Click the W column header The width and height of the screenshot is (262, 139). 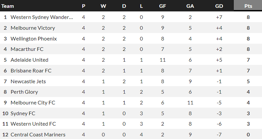(103, 6)
